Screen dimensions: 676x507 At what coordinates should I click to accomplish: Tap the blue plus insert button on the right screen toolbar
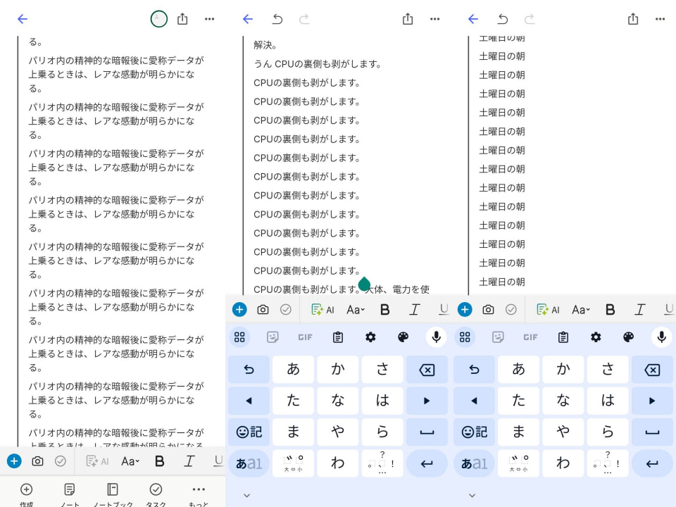click(x=465, y=310)
